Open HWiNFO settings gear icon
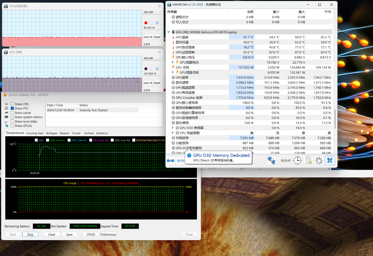 click(x=319, y=160)
